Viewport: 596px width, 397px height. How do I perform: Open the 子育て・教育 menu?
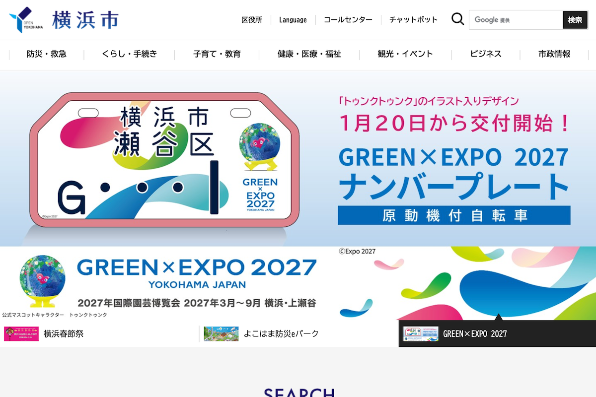(x=217, y=54)
